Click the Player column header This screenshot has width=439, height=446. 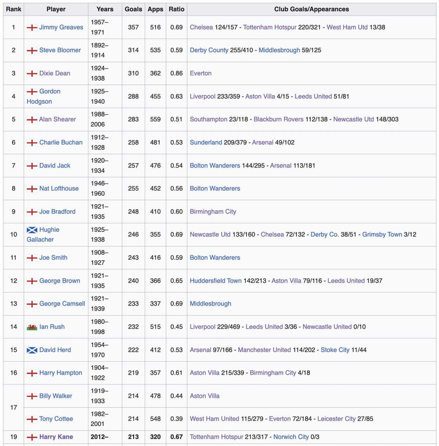(56, 9)
